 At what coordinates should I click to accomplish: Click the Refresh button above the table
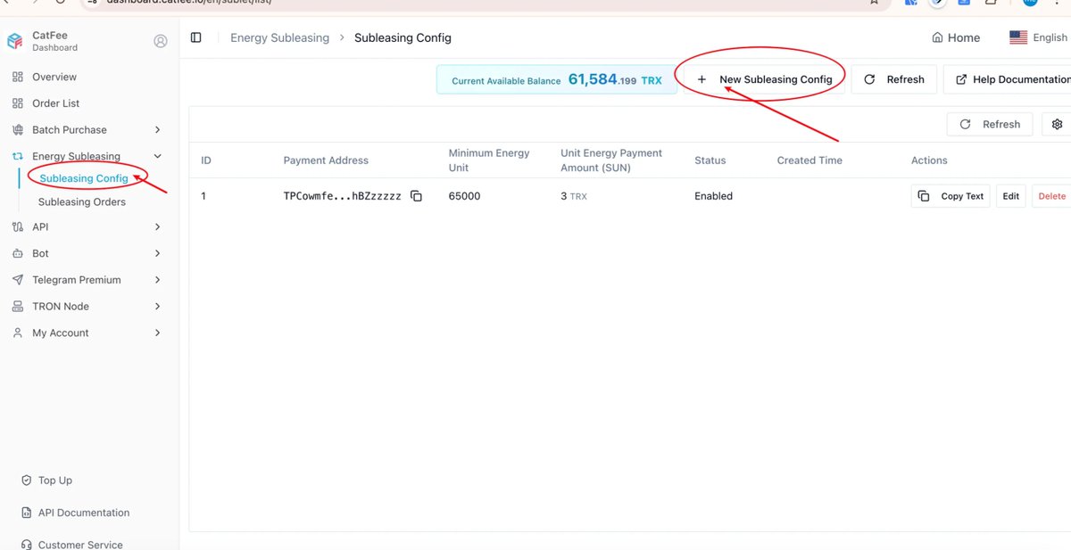(x=990, y=124)
